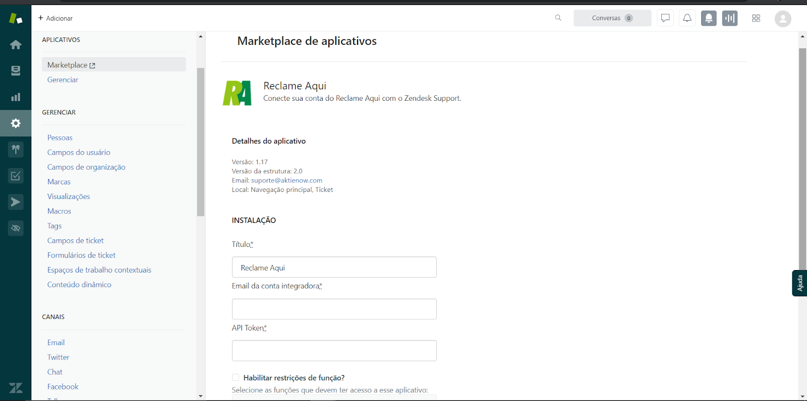Open the user profile avatar
Image resolution: width=807 pixels, height=401 pixels.
coord(783,19)
